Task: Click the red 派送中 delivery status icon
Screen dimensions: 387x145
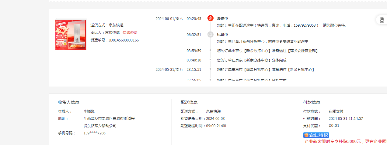Action: 210,18
